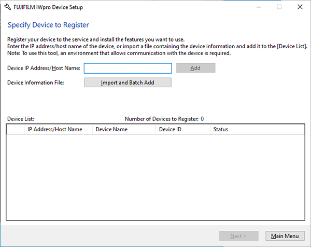Viewport: 311px width, 247px height.
Task: Click the Status column header
Action: [x=257, y=129]
